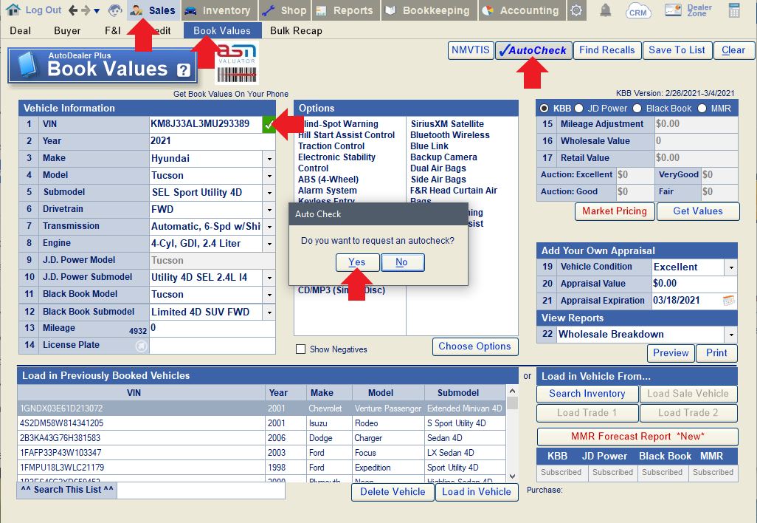757x523 pixels.
Task: Click the Market Pricing button
Action: tap(614, 211)
